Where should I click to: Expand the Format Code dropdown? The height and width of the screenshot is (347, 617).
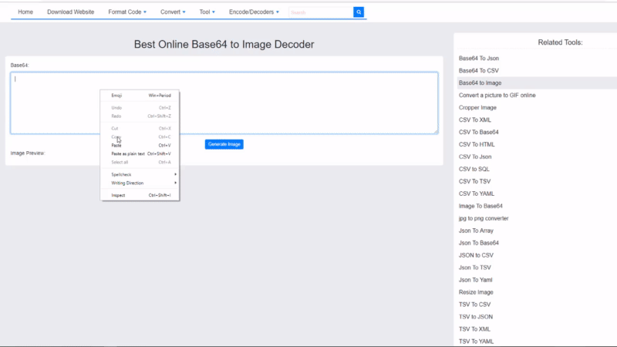tap(129, 12)
